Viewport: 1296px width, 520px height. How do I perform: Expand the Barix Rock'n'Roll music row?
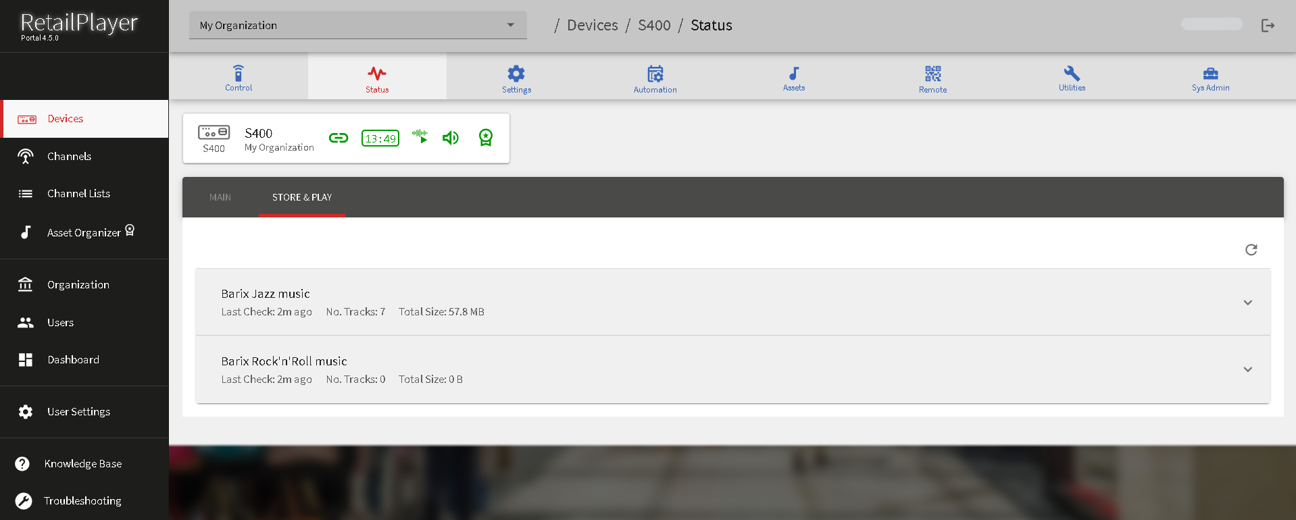point(1247,369)
